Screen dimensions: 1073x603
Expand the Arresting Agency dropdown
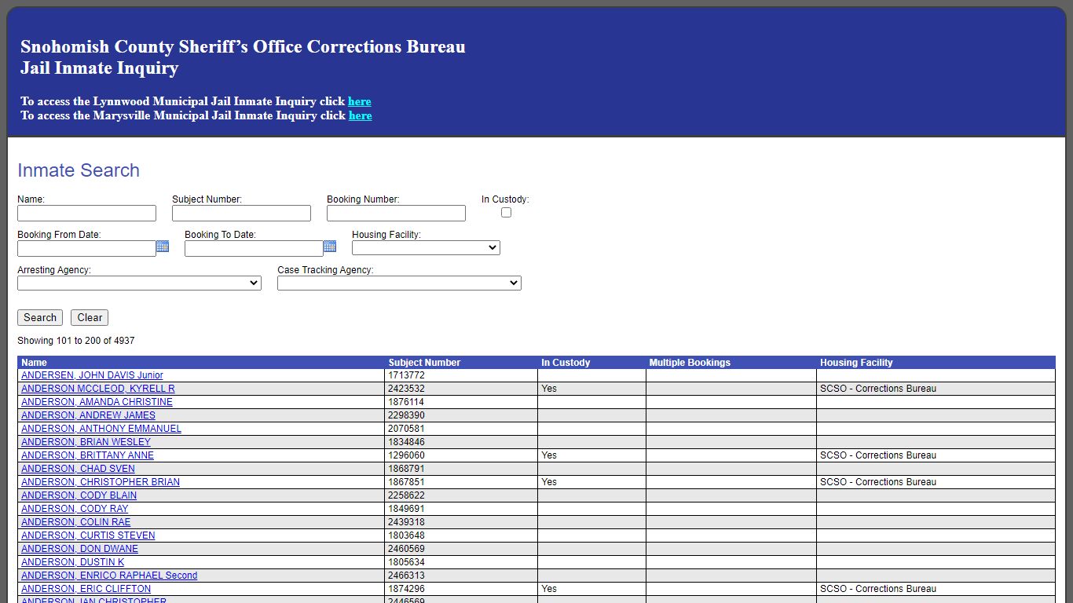click(x=139, y=283)
